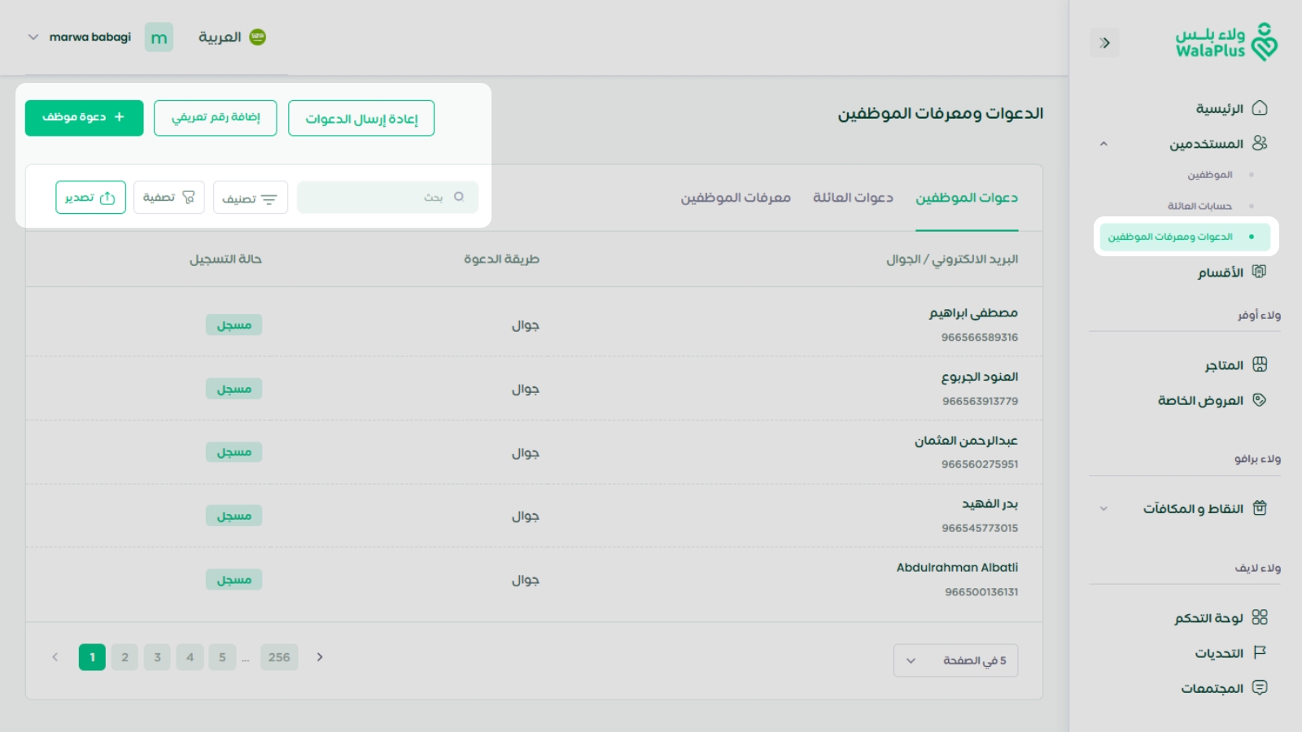Collapse the المستخدمين section chevron
This screenshot has height=732, width=1302.
1104,144
